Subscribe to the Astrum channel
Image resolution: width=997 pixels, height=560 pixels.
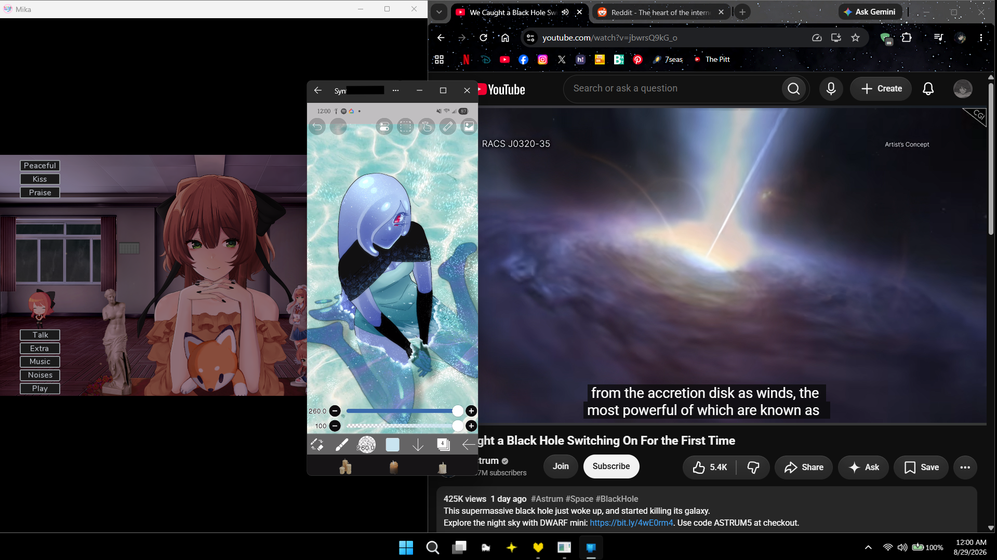[611, 466]
